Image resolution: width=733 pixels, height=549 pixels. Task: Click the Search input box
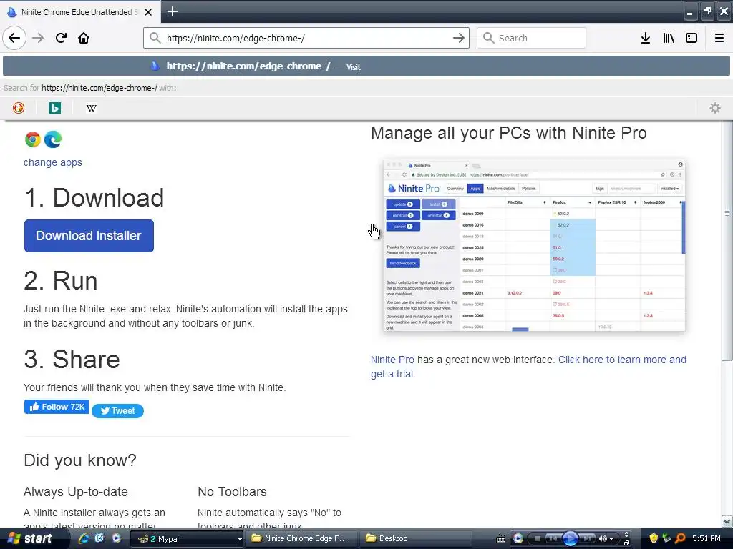[532, 38]
